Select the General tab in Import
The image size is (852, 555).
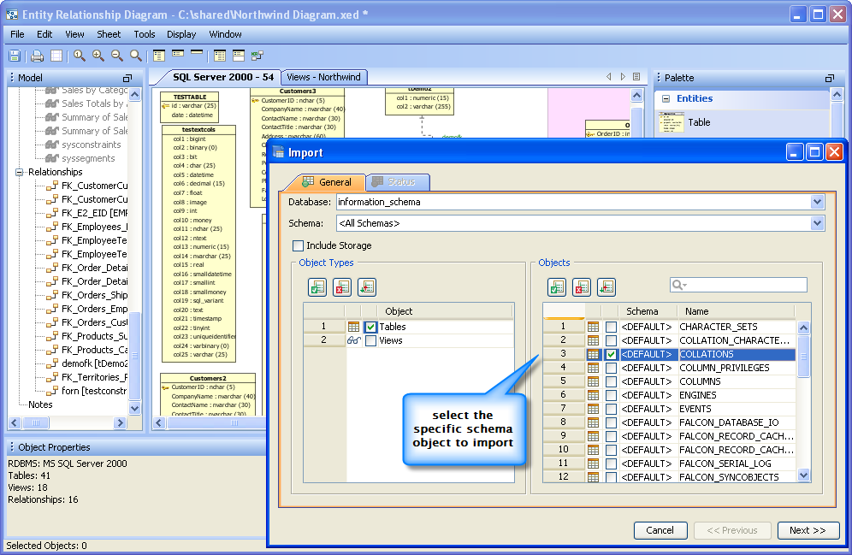click(x=327, y=182)
